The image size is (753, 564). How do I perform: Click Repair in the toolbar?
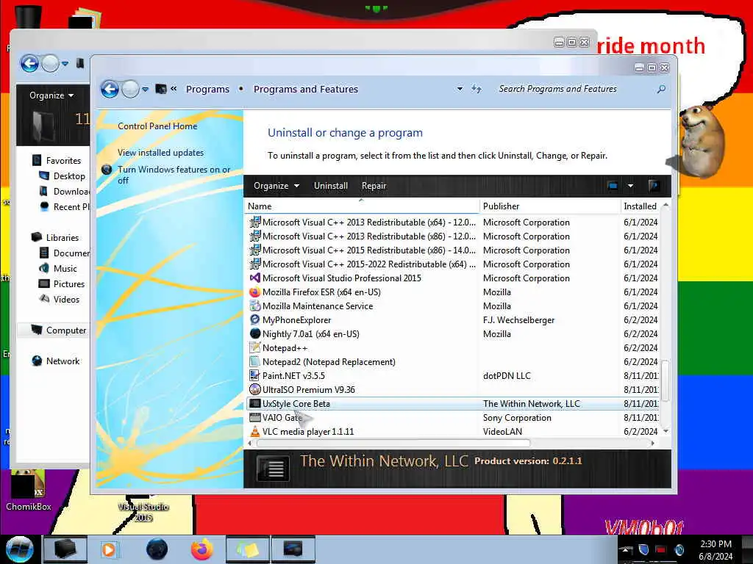pos(374,186)
